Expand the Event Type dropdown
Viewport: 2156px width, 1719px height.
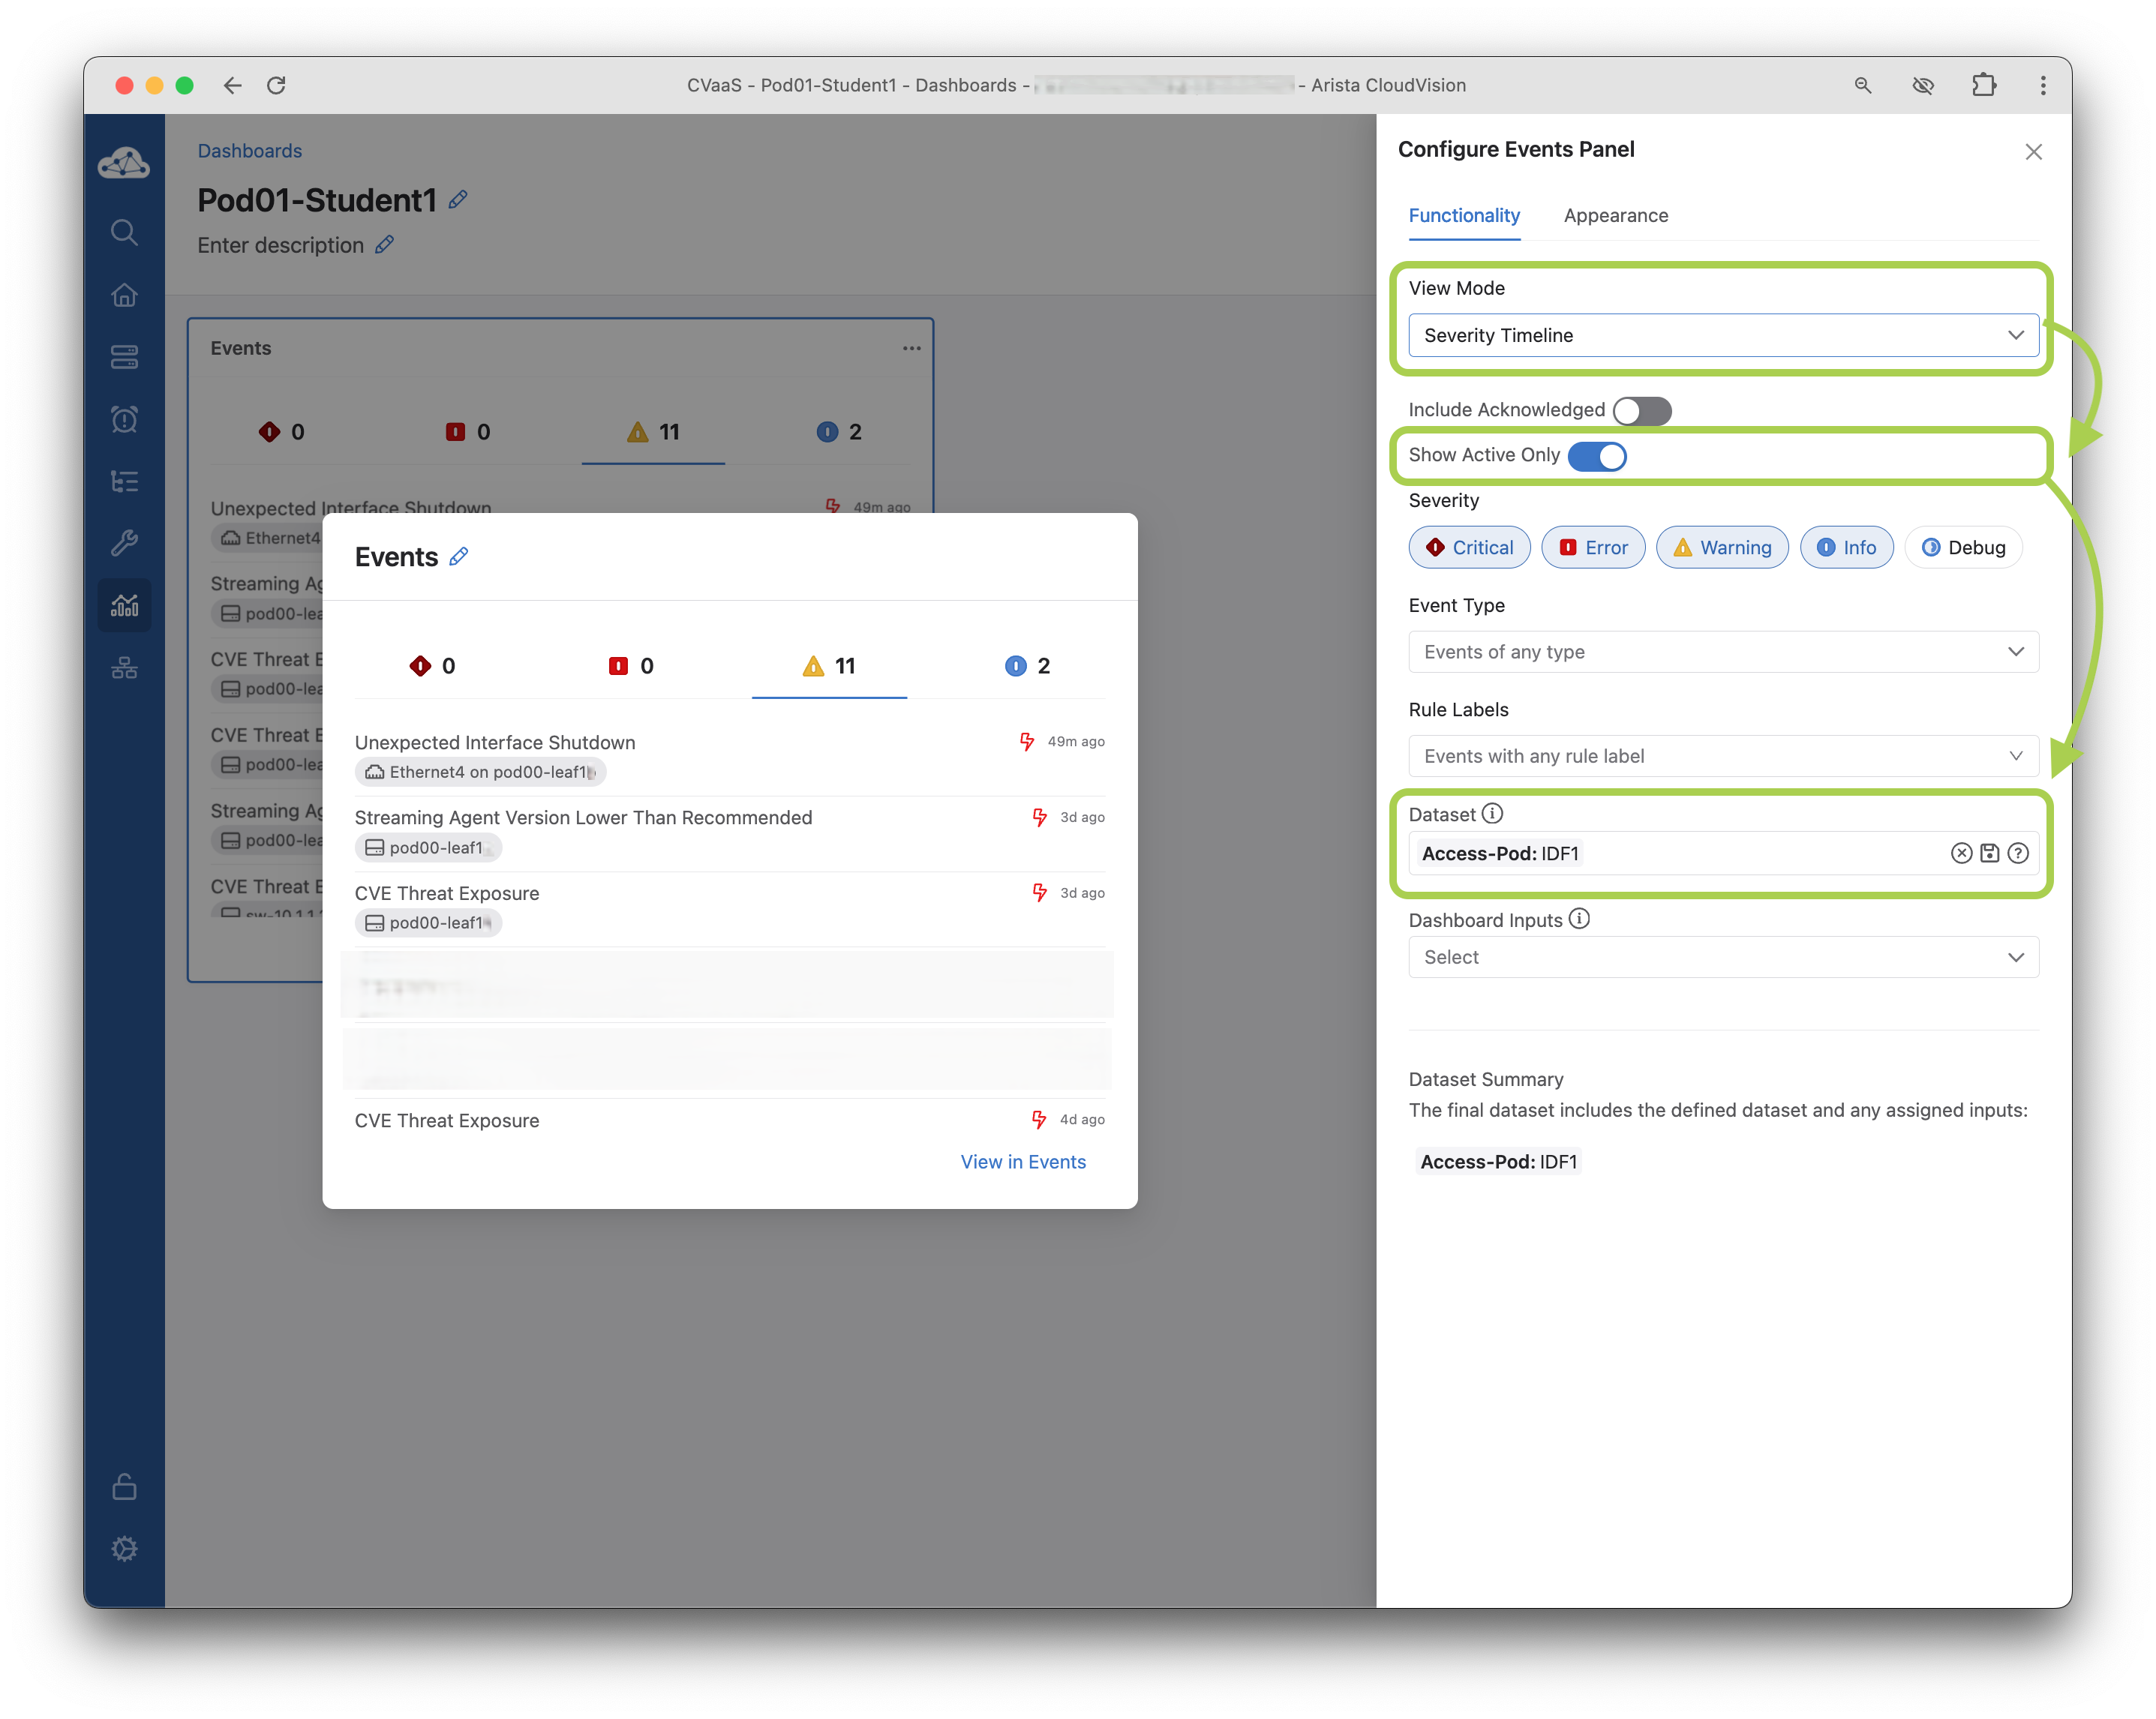pyautogui.click(x=1722, y=652)
